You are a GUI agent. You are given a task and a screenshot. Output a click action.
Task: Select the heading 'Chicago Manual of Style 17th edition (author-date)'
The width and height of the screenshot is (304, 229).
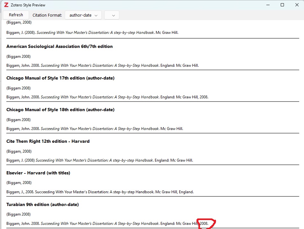(61, 78)
